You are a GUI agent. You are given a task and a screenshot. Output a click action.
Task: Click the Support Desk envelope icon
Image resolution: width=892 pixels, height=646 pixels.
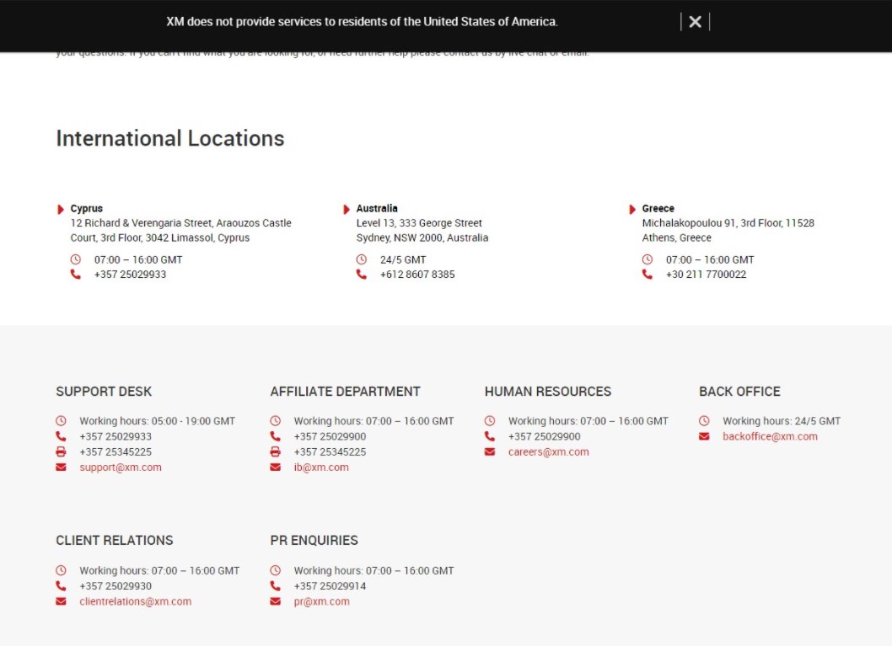(x=61, y=467)
